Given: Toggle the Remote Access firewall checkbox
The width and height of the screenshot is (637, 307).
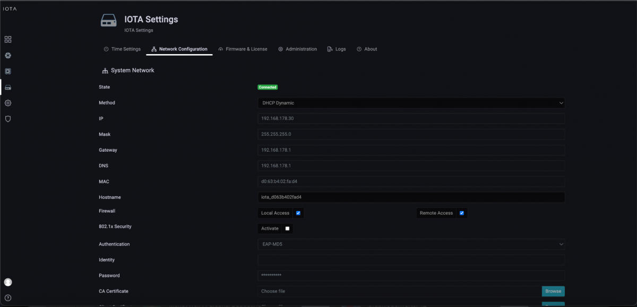Looking at the screenshot, I should [462, 213].
